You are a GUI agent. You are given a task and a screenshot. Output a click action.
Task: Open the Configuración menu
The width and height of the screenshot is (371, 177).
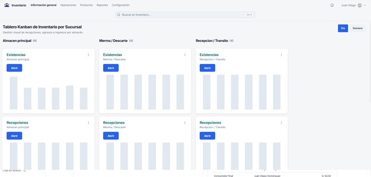click(x=121, y=5)
